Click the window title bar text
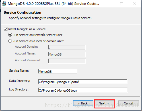 click(53, 4)
